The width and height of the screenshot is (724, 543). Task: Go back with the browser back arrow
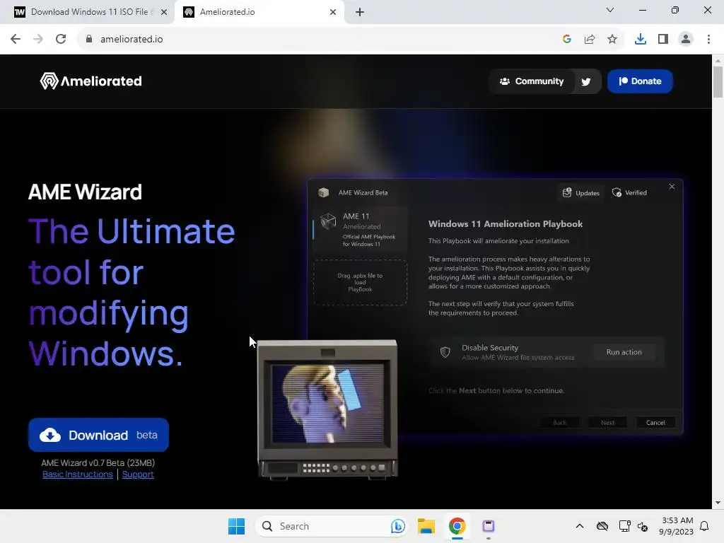pos(16,40)
